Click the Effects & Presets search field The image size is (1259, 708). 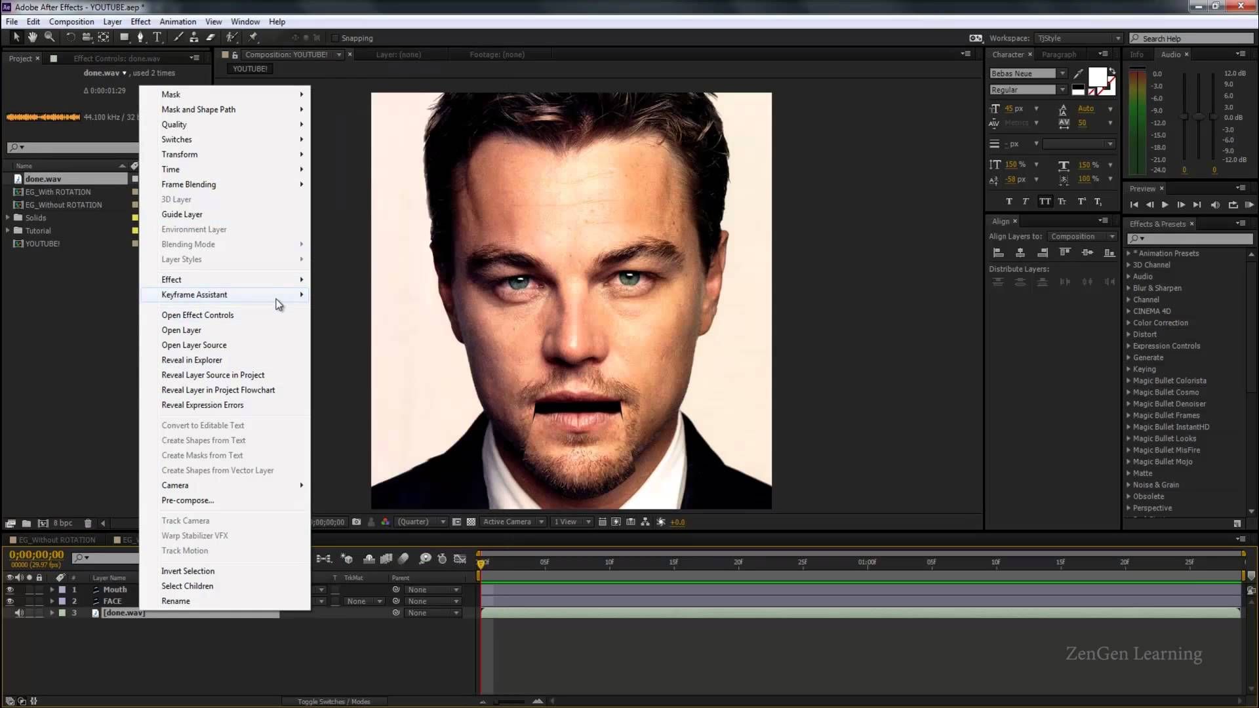(x=1190, y=239)
